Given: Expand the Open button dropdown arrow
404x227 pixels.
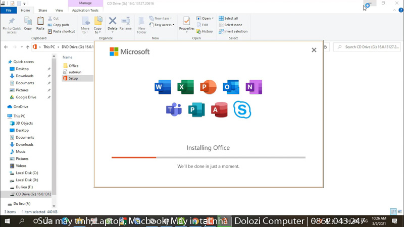Looking at the screenshot, I should [213, 18].
